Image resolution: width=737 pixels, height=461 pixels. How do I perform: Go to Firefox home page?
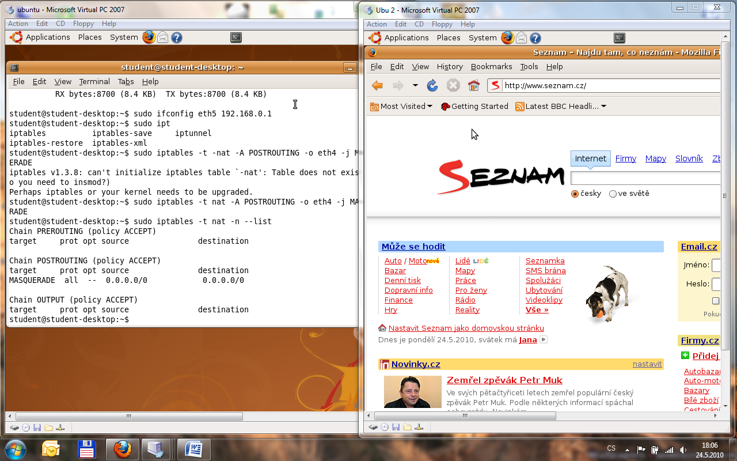click(474, 86)
